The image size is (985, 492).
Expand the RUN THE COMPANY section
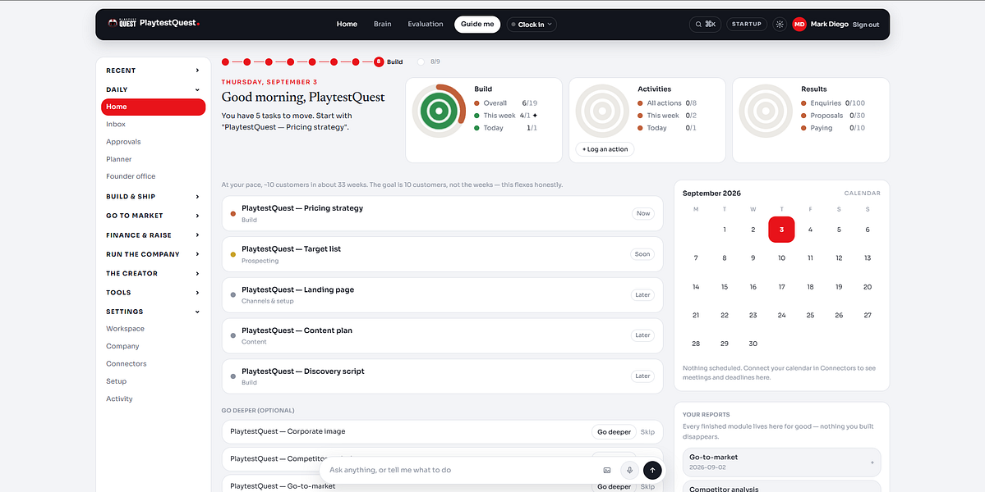tap(154, 254)
